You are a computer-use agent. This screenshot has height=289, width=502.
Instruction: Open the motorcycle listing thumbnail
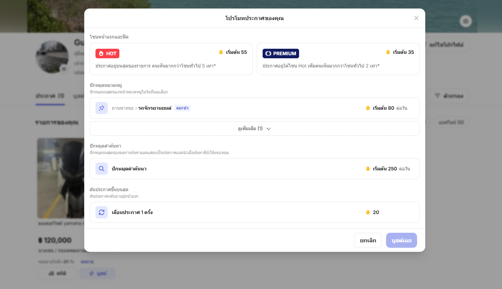pyautogui.click(x=61, y=178)
